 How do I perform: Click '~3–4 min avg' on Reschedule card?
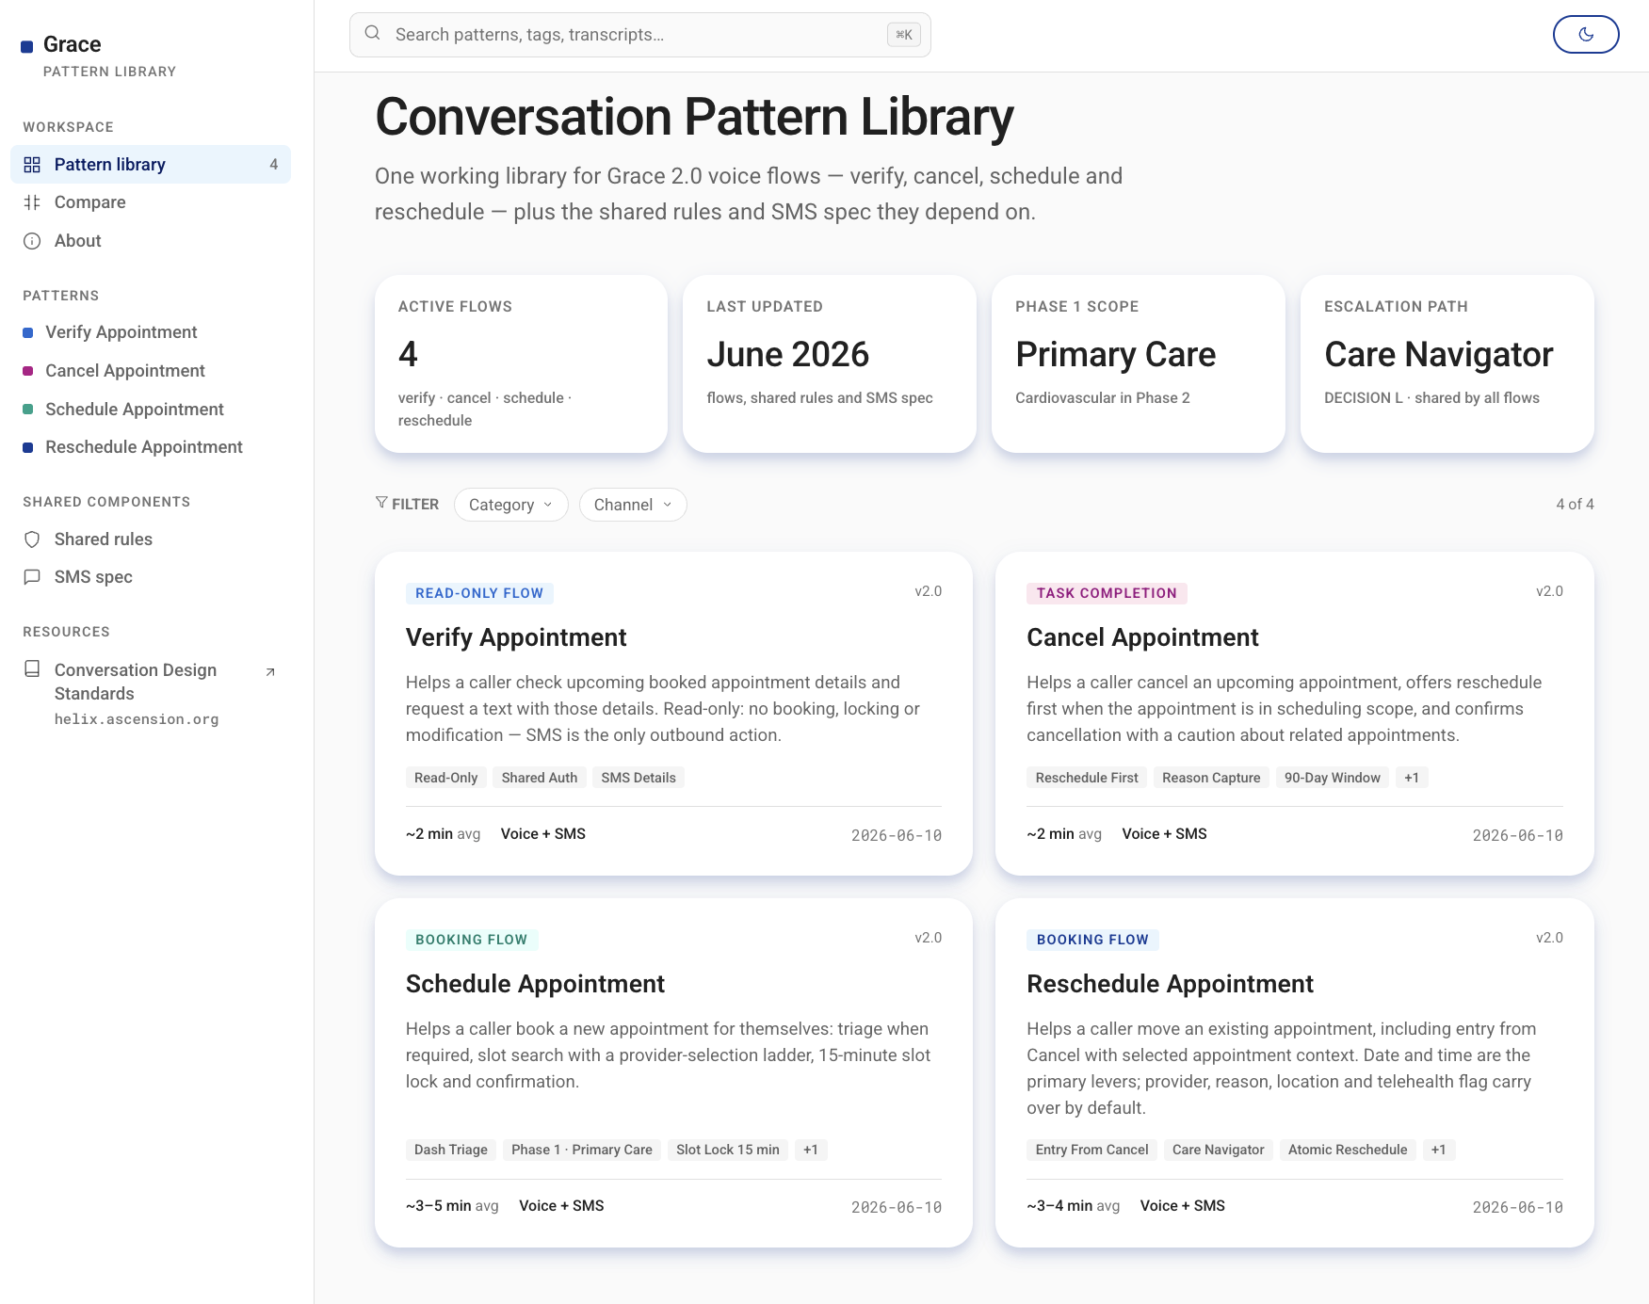(x=1074, y=1206)
